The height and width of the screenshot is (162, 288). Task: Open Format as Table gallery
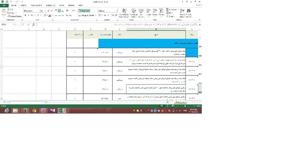tap(134, 13)
